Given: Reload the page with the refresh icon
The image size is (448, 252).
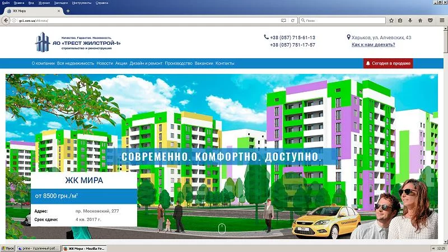Looking at the screenshot, I should click(x=292, y=21).
